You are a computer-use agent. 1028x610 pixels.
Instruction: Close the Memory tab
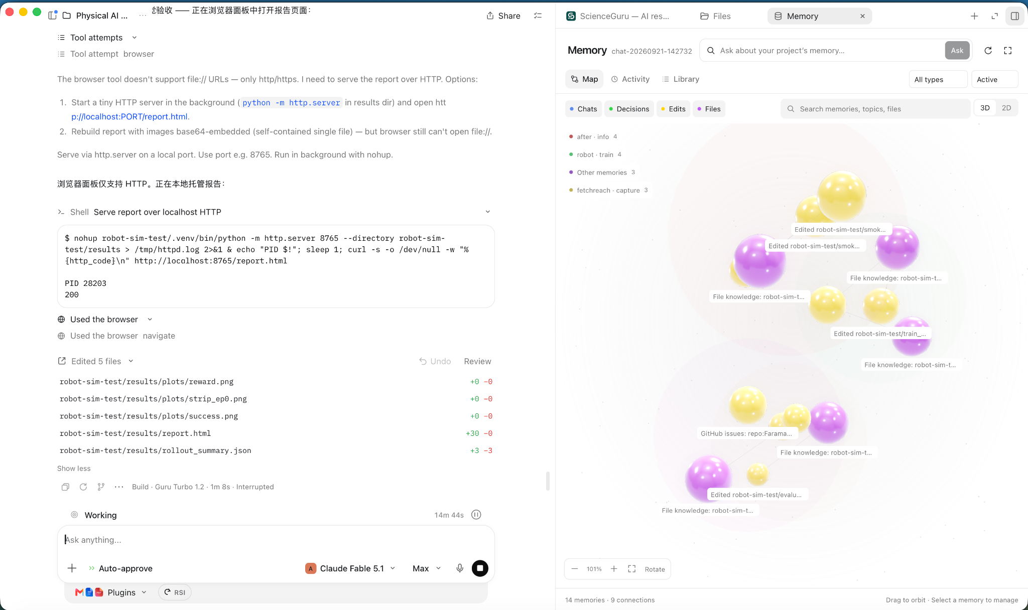862,16
